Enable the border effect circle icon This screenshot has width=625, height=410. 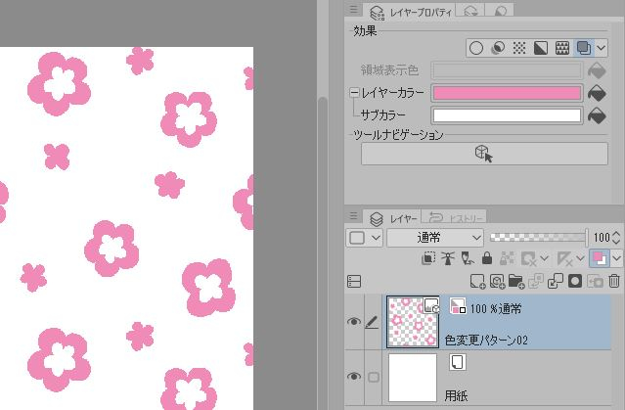pyautogui.click(x=476, y=48)
